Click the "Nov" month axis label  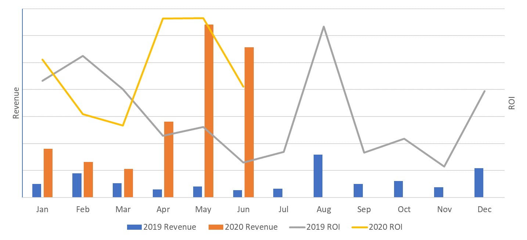[444, 210]
